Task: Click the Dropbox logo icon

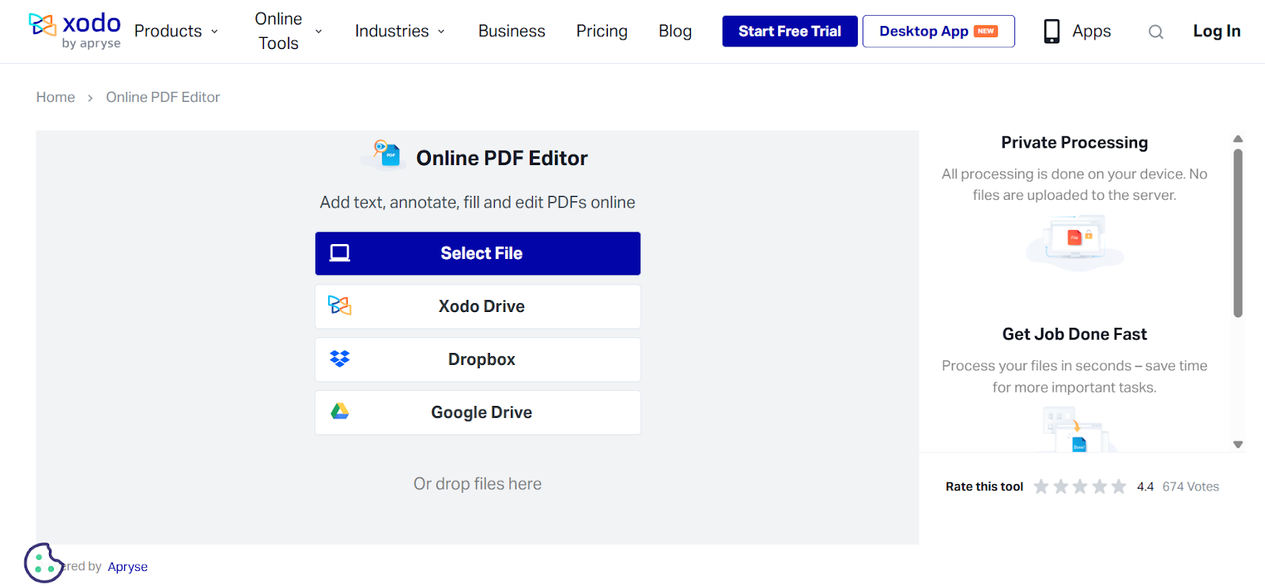Action: click(x=340, y=359)
